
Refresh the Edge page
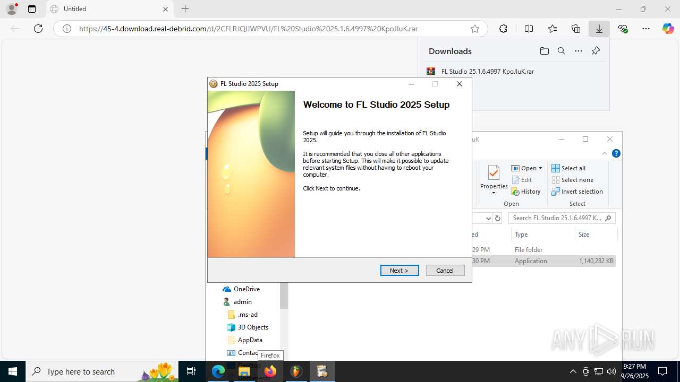click(38, 29)
